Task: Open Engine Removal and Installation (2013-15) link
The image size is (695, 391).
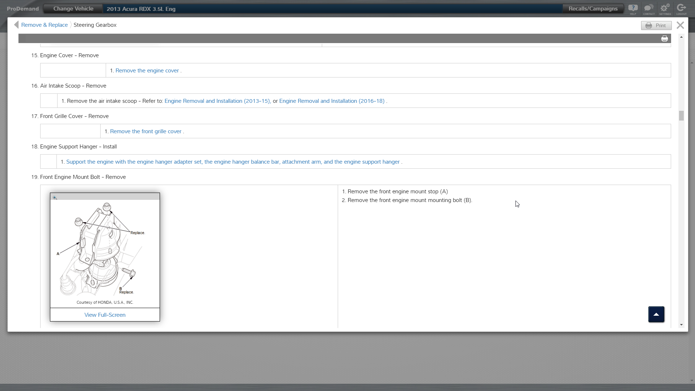Action: pos(217,101)
